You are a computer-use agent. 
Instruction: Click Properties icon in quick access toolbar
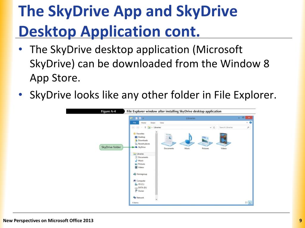(x=136, y=118)
